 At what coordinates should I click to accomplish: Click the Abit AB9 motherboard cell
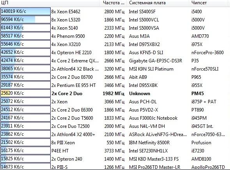[138, 77]
